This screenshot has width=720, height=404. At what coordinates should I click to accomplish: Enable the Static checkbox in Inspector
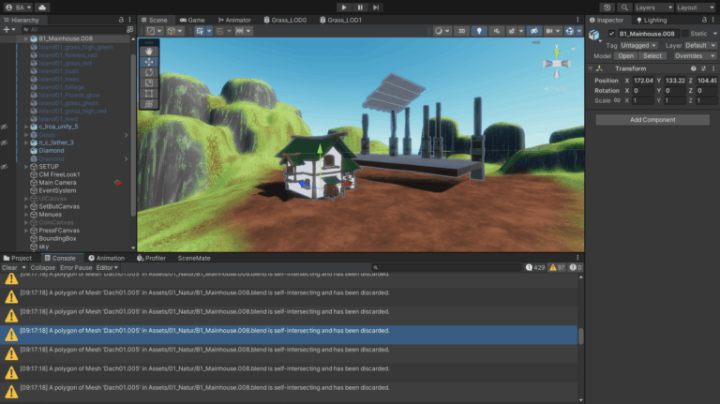pos(682,34)
